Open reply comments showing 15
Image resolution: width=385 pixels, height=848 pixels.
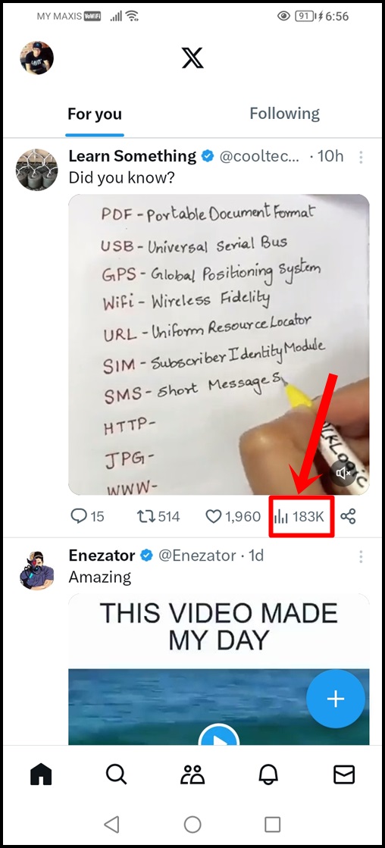(88, 517)
